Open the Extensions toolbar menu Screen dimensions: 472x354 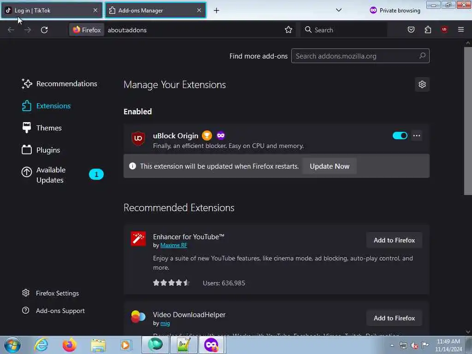428,30
